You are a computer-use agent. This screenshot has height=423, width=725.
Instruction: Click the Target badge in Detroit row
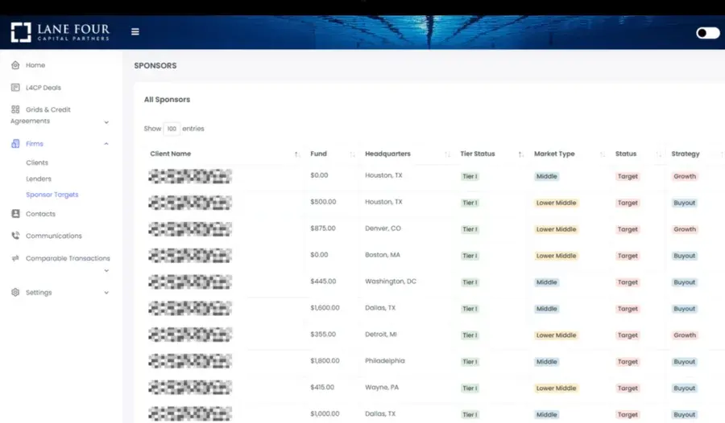coord(628,335)
